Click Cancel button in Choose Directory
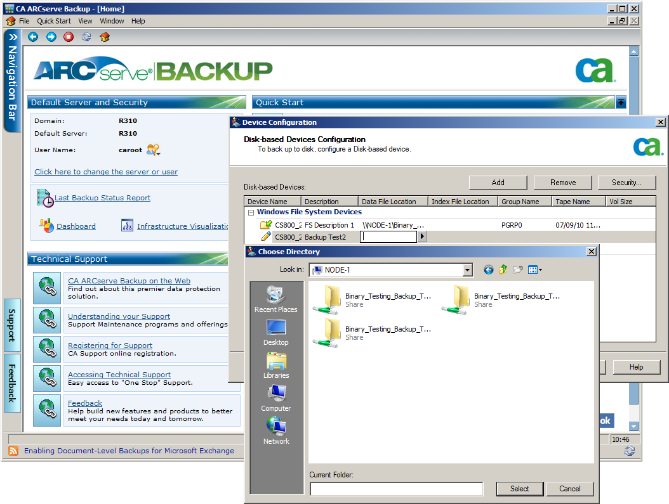Viewport: 669px width, 504px height. [x=569, y=489]
